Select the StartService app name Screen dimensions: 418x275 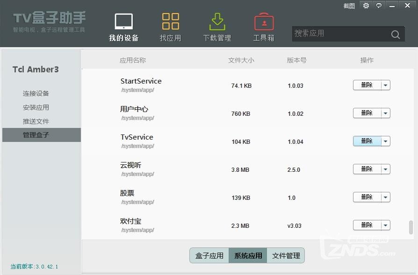[x=141, y=81]
